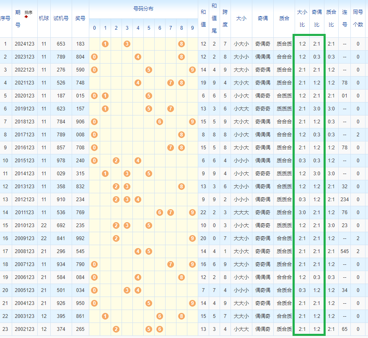Sort by the 期号 column header

[18, 19]
